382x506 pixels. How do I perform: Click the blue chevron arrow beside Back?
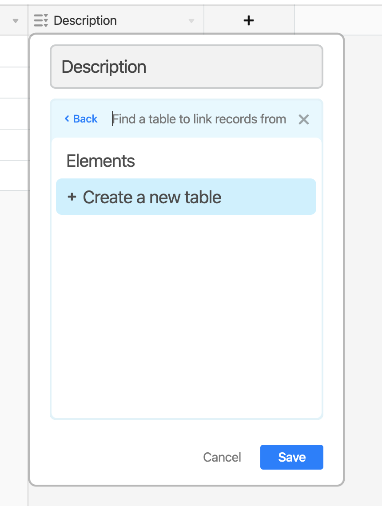coord(67,119)
